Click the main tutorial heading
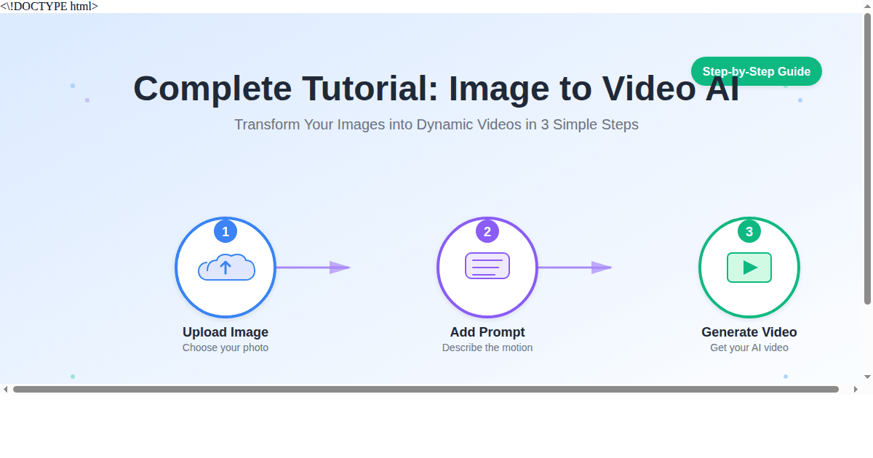This screenshot has width=873, height=458. click(x=436, y=89)
